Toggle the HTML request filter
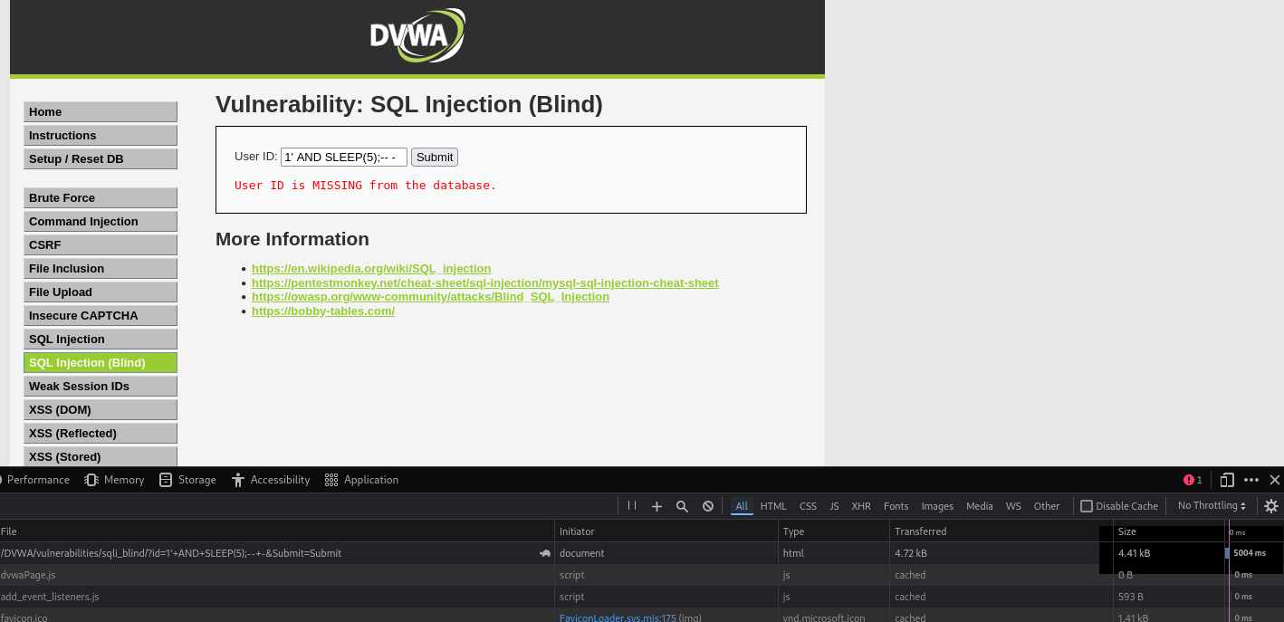1284x622 pixels. (x=773, y=506)
